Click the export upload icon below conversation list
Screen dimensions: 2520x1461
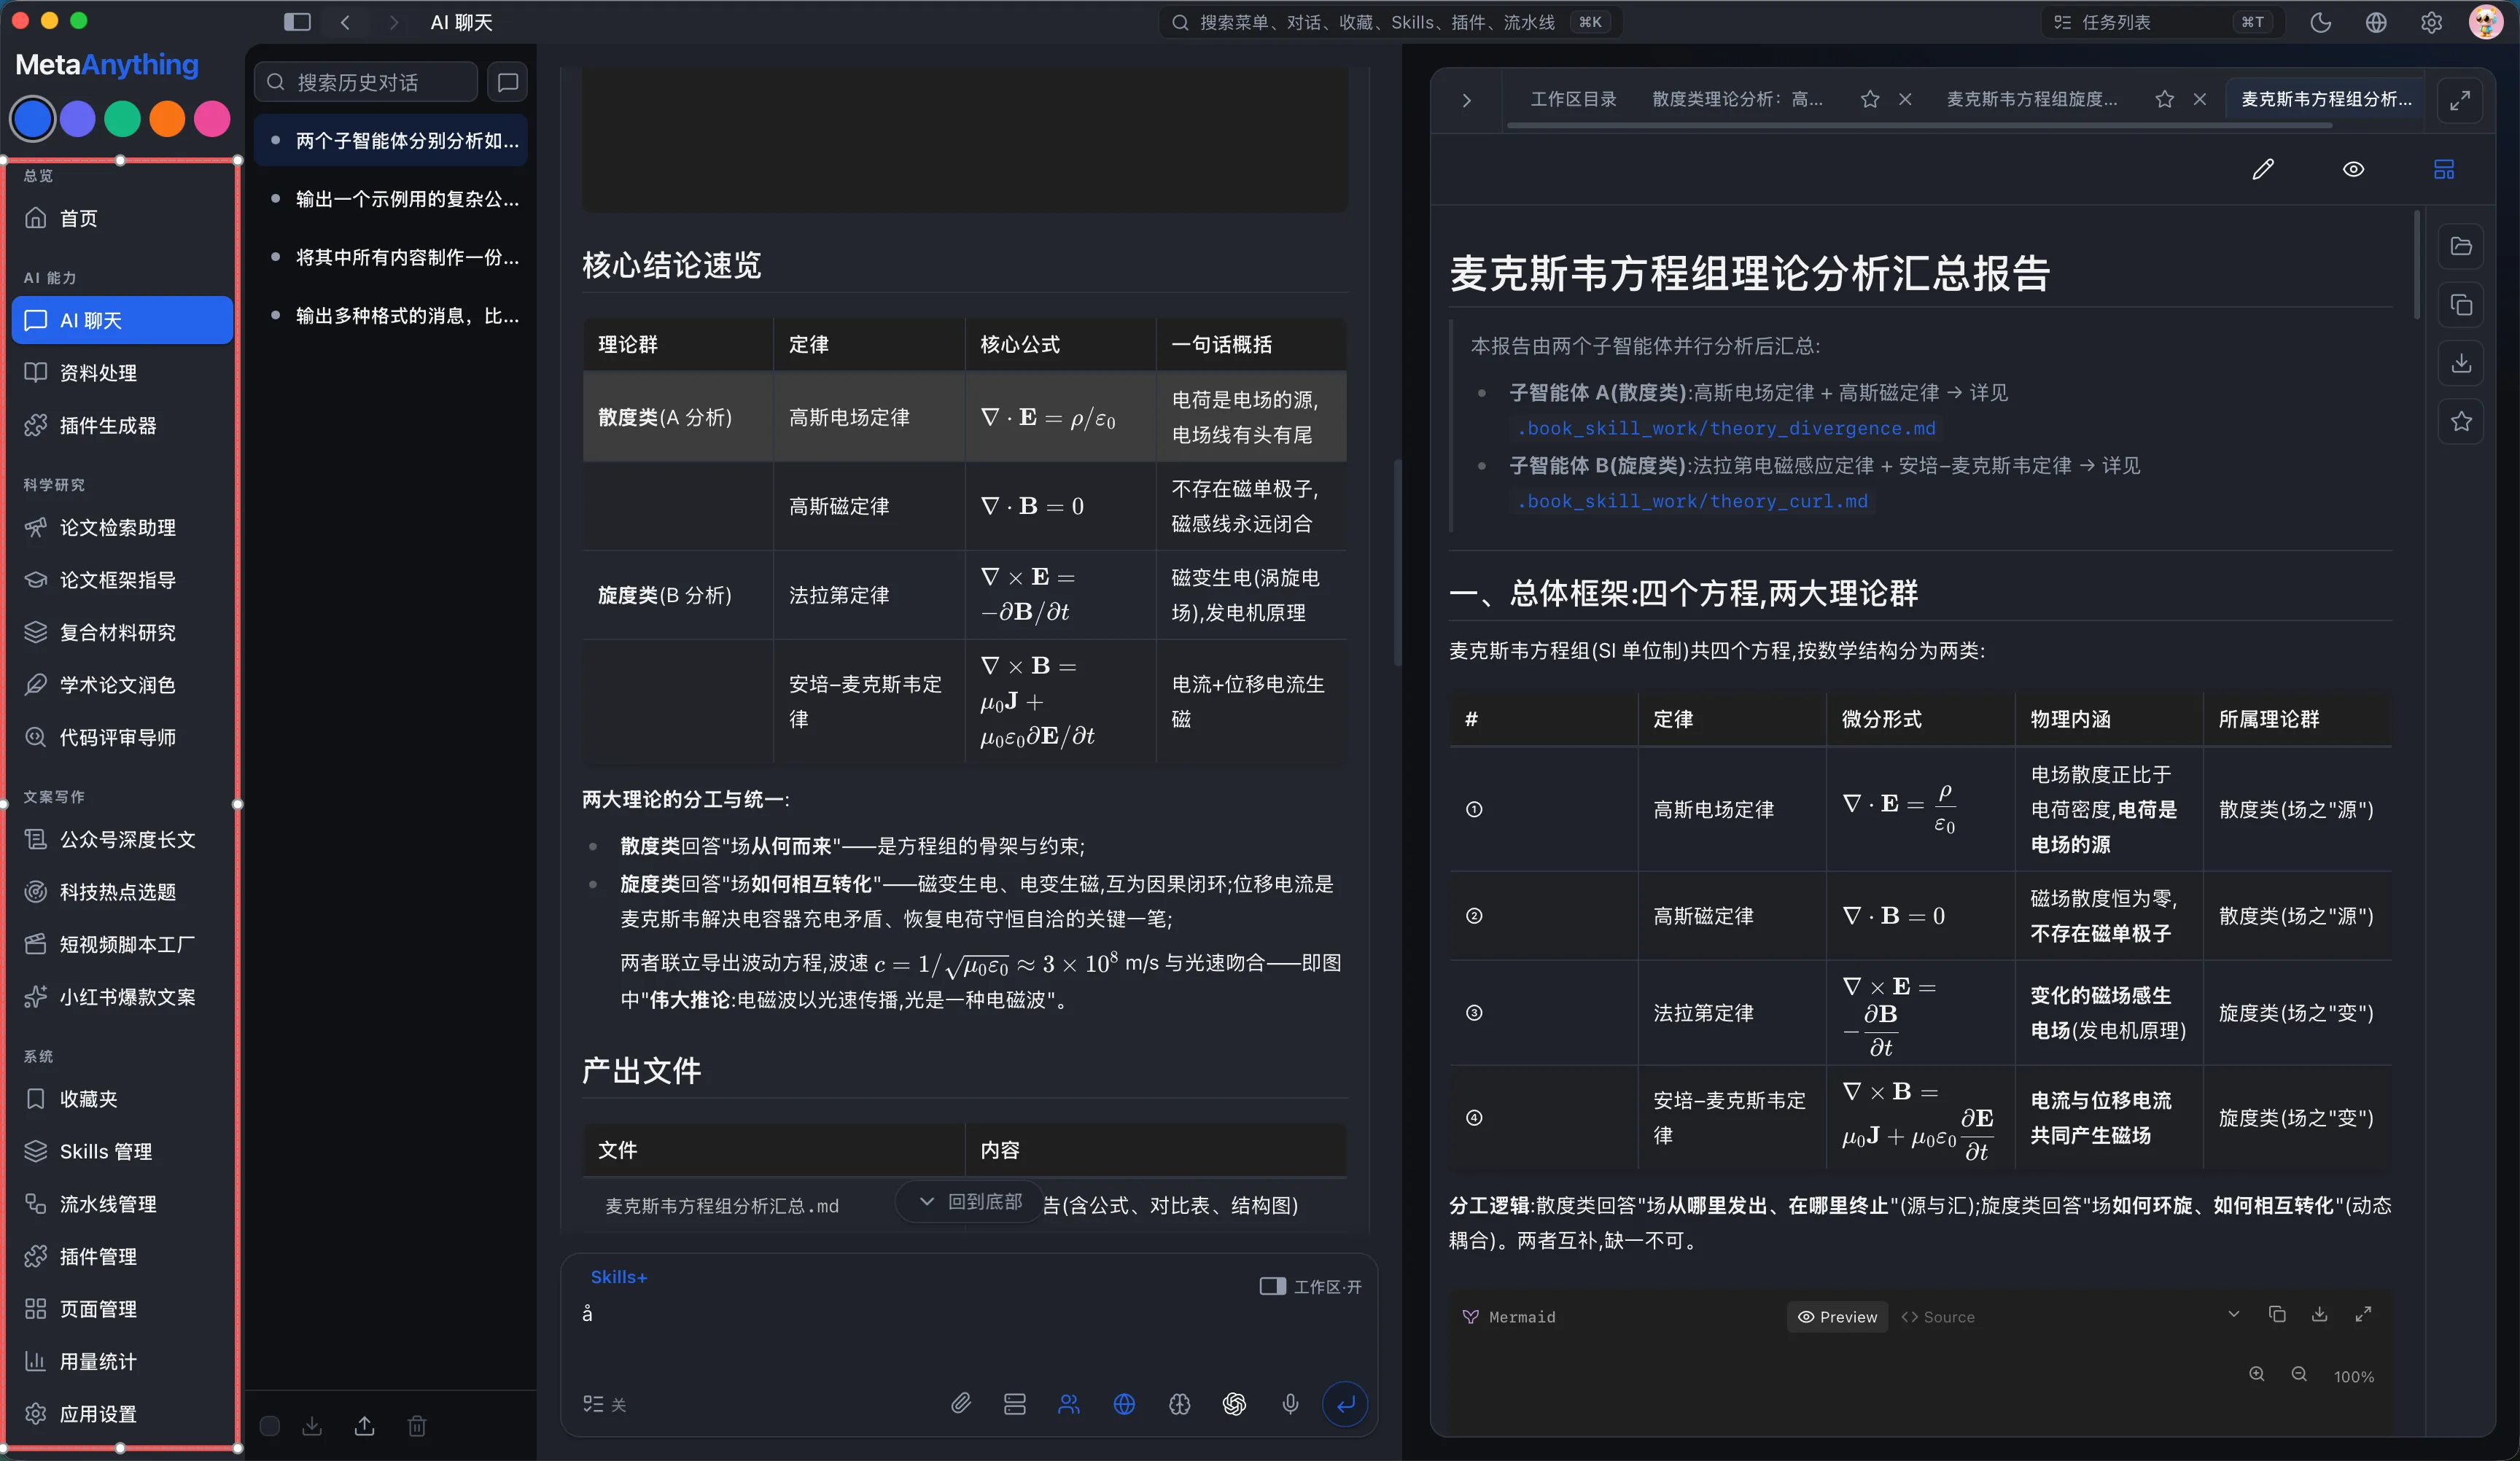pyautogui.click(x=365, y=1426)
